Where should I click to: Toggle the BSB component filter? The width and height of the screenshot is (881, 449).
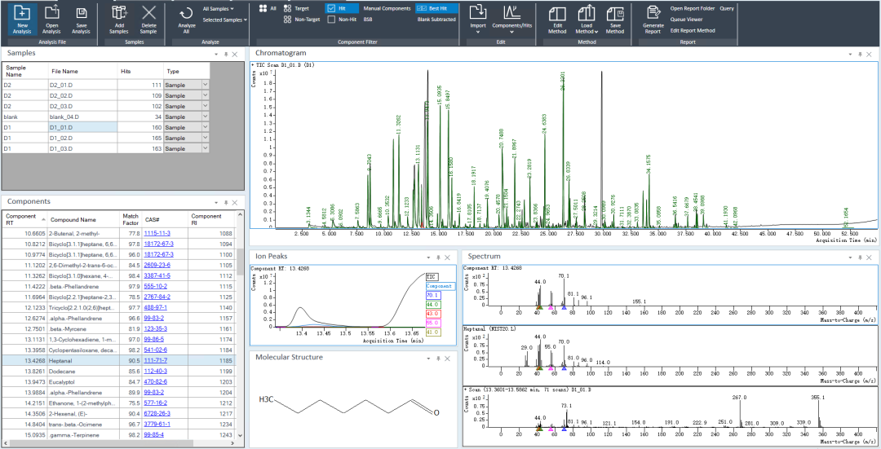point(367,19)
